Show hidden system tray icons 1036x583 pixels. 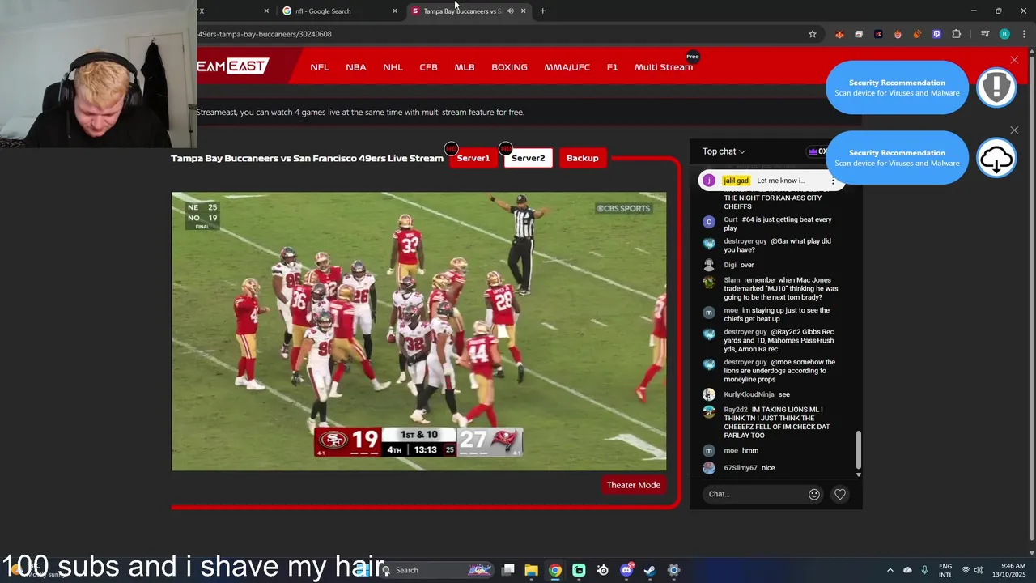point(890,570)
